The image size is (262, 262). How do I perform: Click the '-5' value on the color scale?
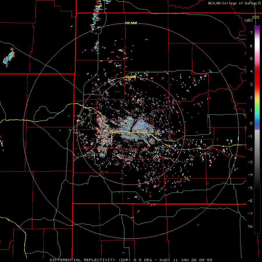pos(250,188)
